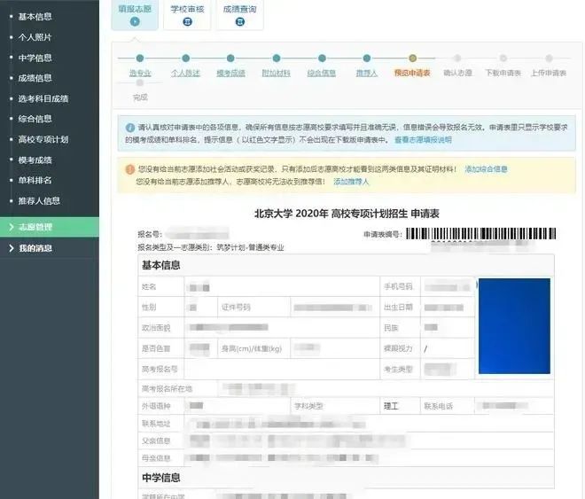Screen dimensions: 585x499
Task: Click the 父亲信息 label cell
Action: (160, 441)
